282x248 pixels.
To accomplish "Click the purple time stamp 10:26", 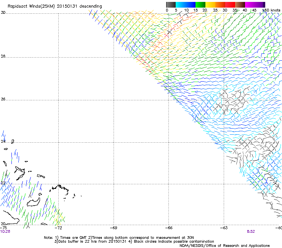I will [5, 232].
